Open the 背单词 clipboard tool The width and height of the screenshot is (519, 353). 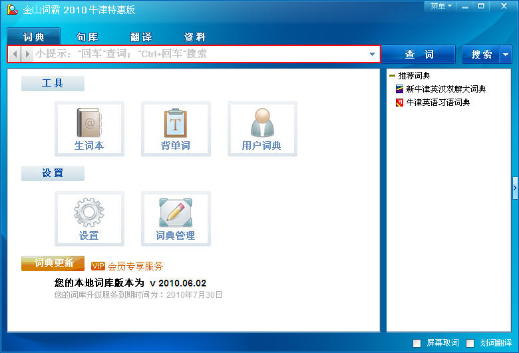tap(176, 129)
